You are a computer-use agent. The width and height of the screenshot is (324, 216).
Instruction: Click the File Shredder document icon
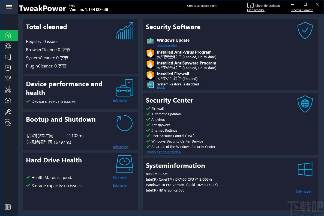[250, 5]
